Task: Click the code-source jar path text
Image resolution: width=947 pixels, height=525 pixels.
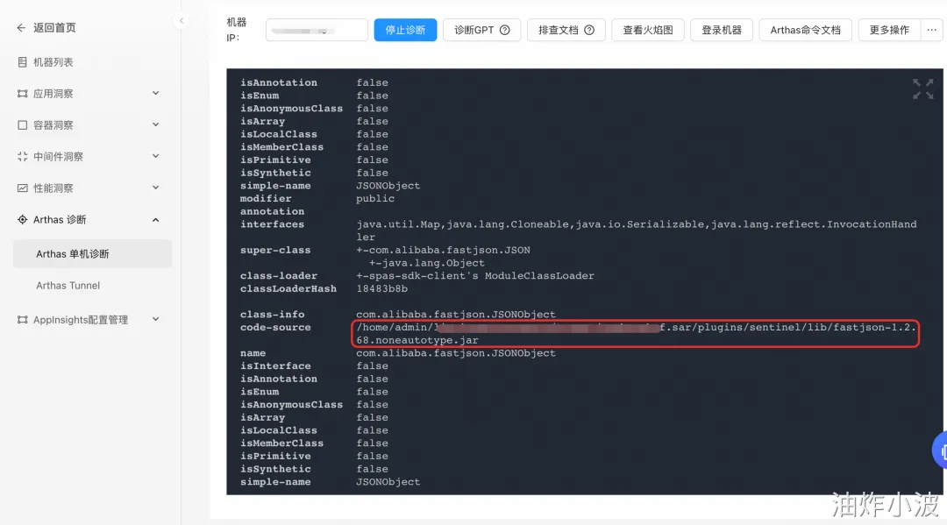Action: (x=636, y=334)
